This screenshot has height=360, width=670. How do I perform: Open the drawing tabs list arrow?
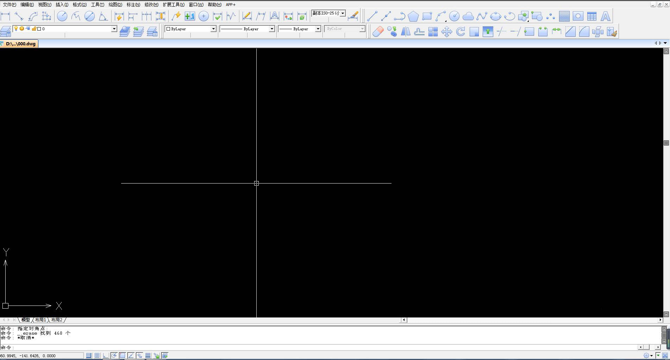pos(665,43)
